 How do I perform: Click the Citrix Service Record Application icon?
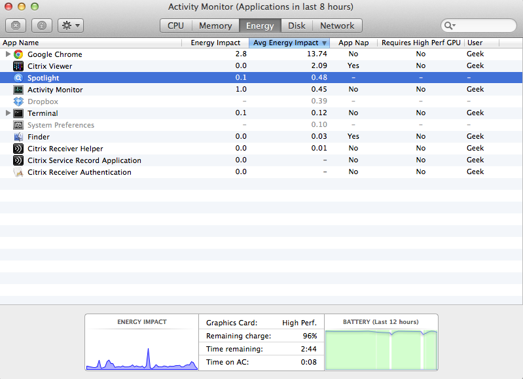click(18, 160)
